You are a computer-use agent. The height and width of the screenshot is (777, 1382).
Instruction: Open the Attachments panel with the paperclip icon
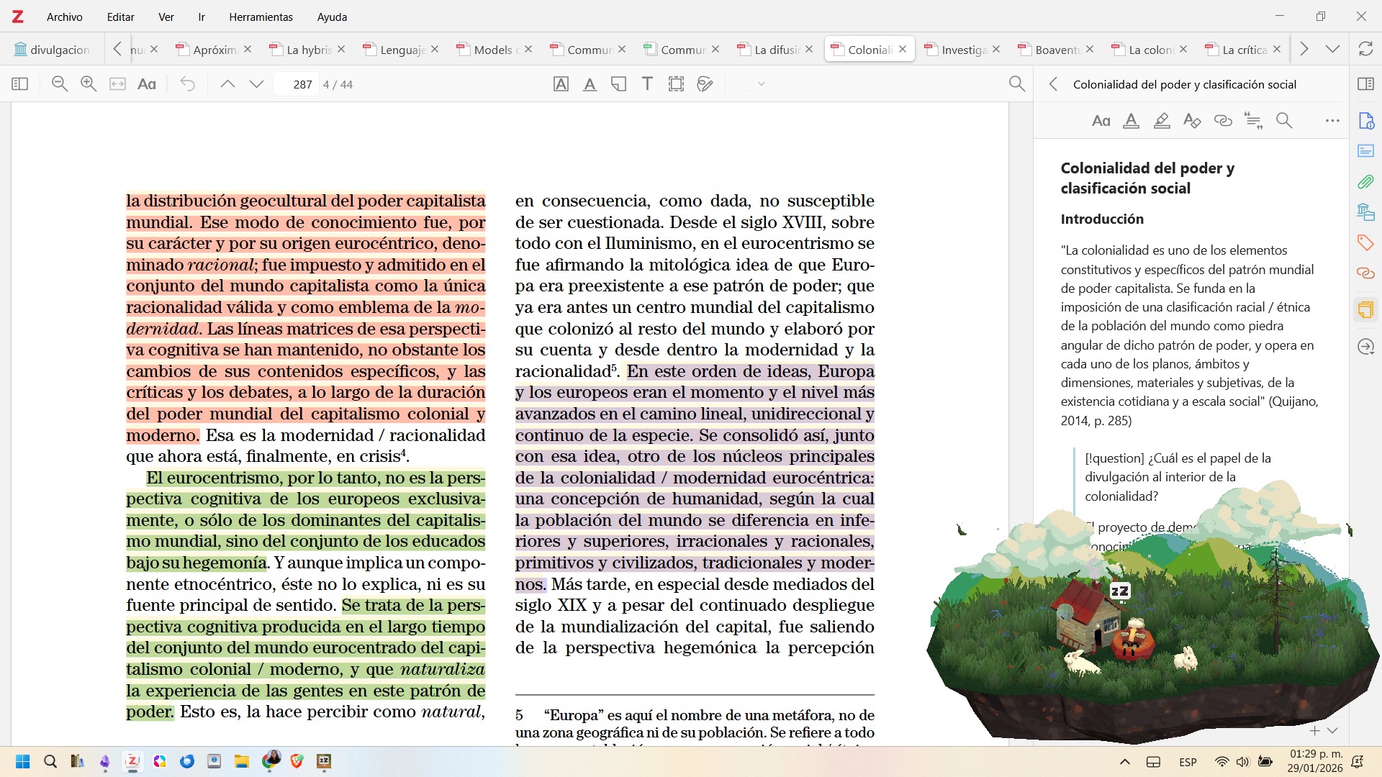(x=1365, y=182)
